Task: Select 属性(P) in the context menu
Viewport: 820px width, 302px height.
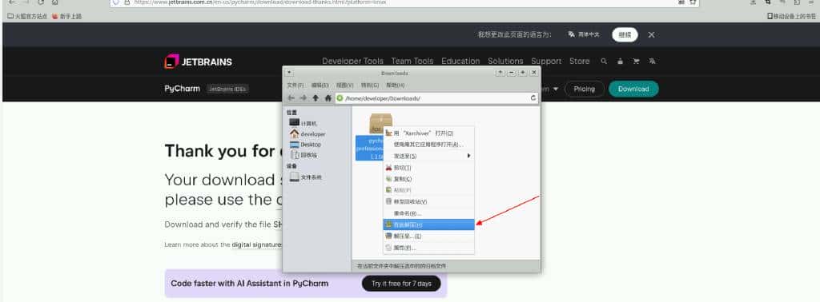Action: [x=429, y=248]
